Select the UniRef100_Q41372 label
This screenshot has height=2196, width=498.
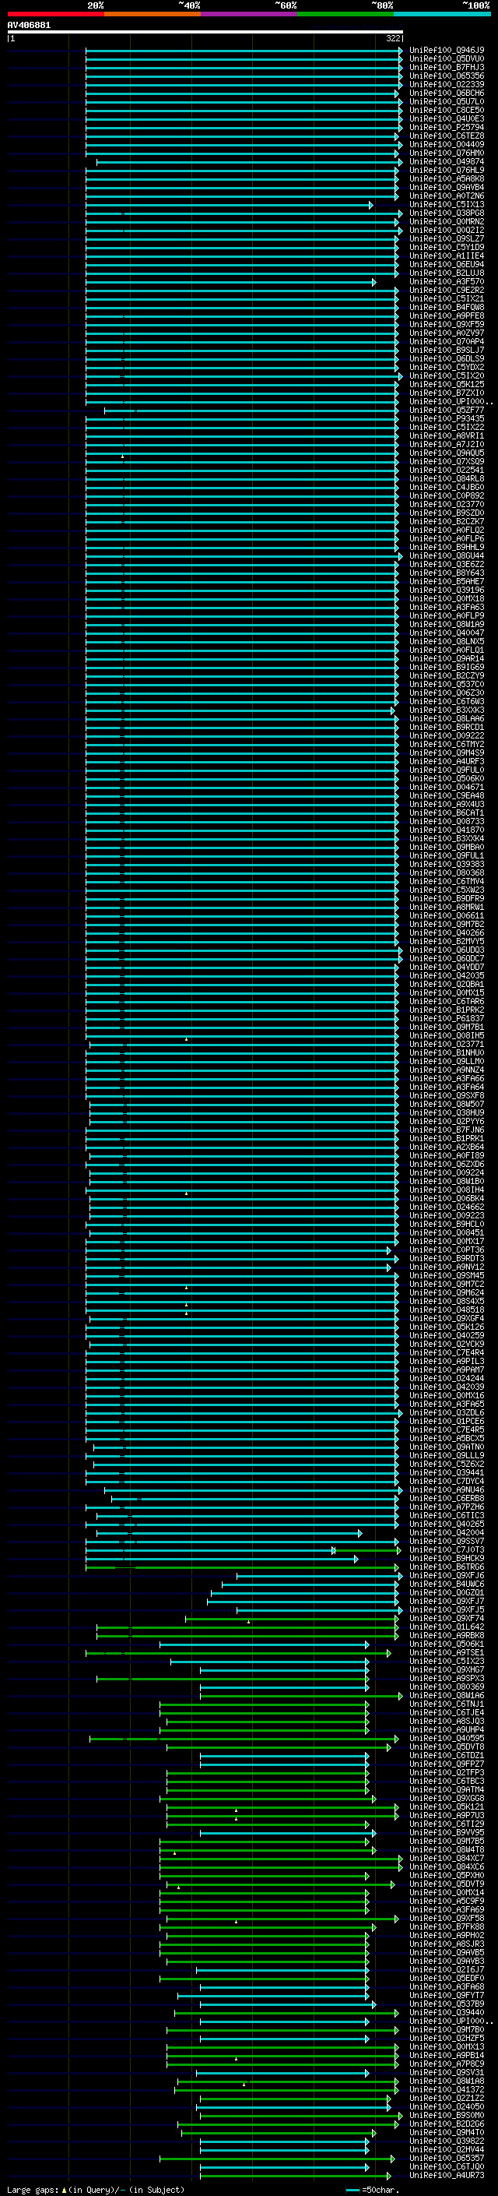click(x=446, y=2090)
